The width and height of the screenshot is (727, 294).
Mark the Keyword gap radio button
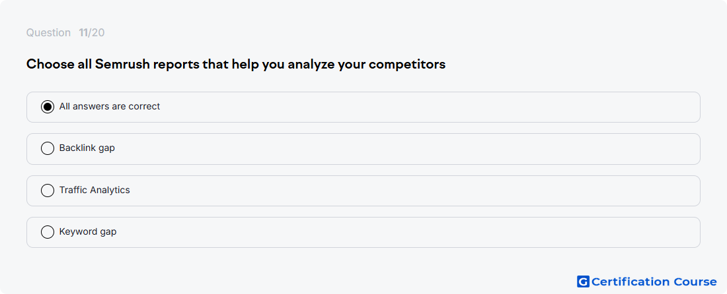(48, 232)
